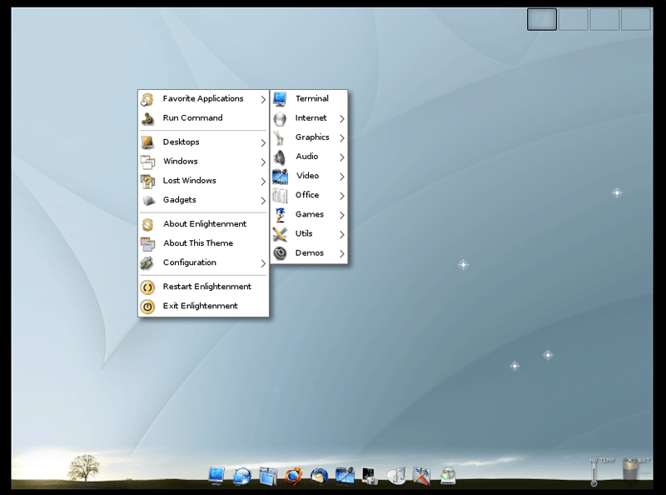This screenshot has width=666, height=495.
Task: Click the Lost Windows question-mark icon
Action: coord(147,181)
